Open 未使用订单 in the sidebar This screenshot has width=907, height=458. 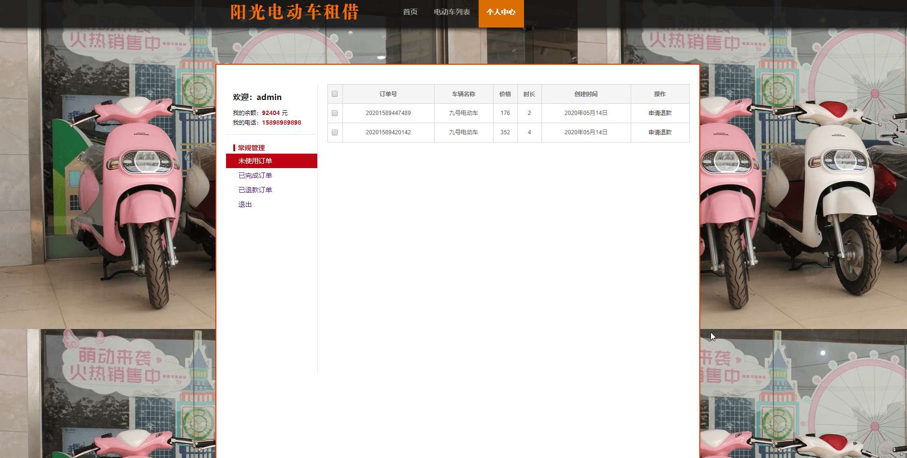[x=255, y=161]
